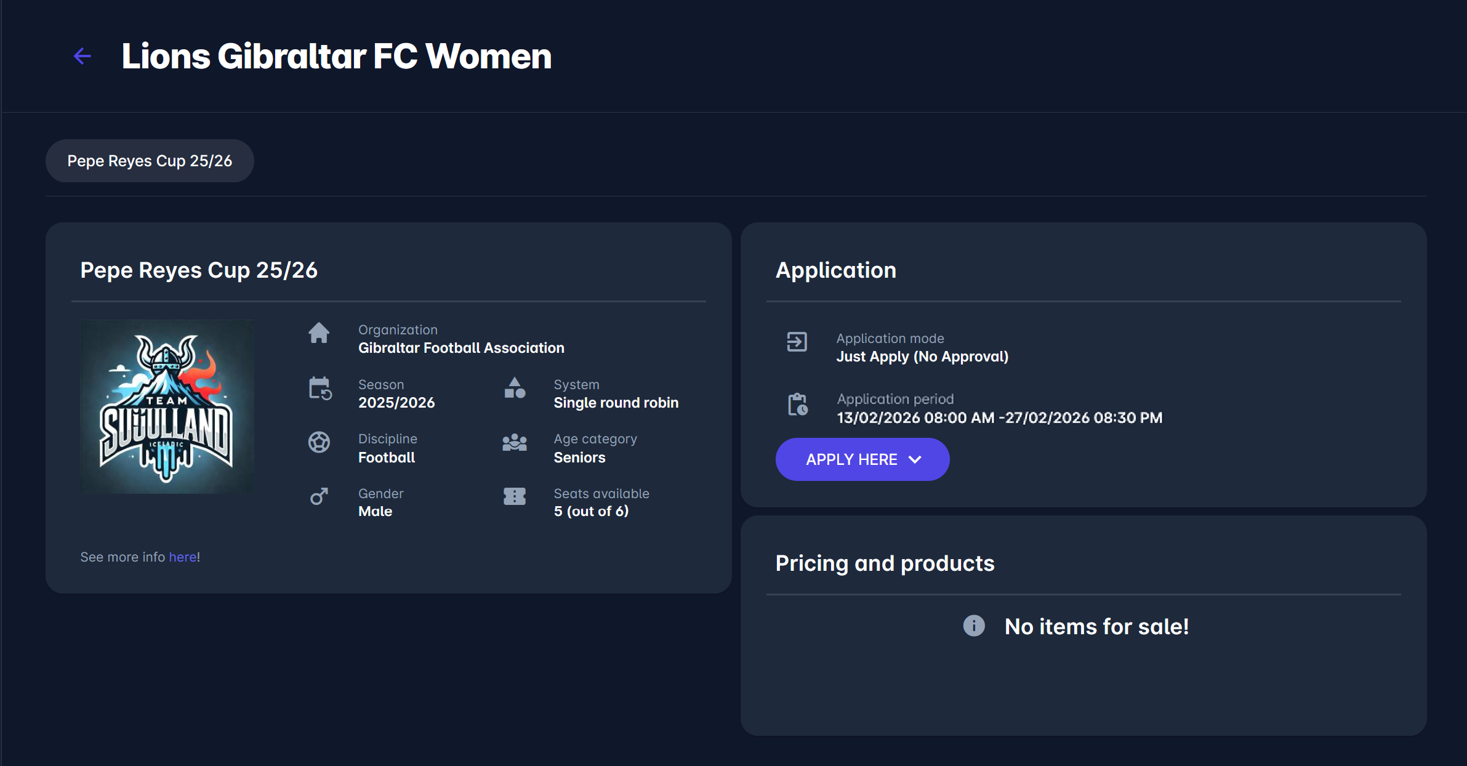The image size is (1467, 766).
Task: Click the Pepe Reyes Cup 25/26 card title
Action: (199, 270)
